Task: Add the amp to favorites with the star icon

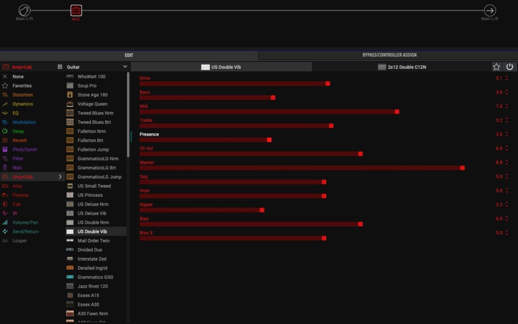Action: (x=496, y=67)
